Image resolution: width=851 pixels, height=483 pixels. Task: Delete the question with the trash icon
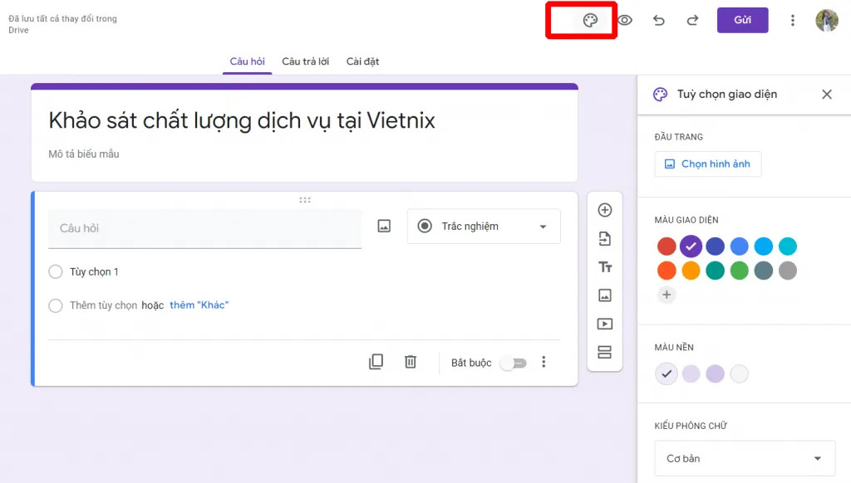pyautogui.click(x=410, y=362)
